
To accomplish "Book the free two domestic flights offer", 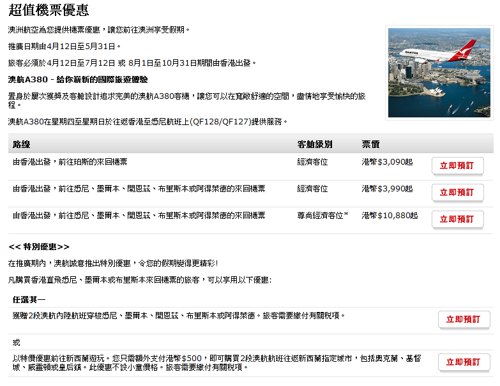I will 464,320.
